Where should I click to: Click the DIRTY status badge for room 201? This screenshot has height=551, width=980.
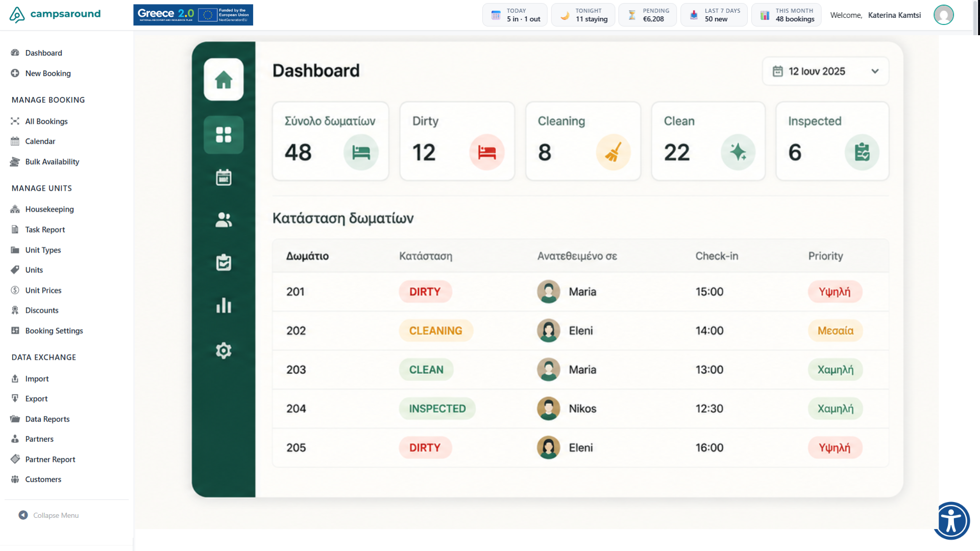tap(425, 292)
